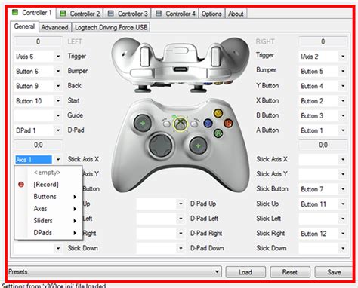The width and height of the screenshot is (358, 288).
Task: Click the Load button
Action: point(245,272)
